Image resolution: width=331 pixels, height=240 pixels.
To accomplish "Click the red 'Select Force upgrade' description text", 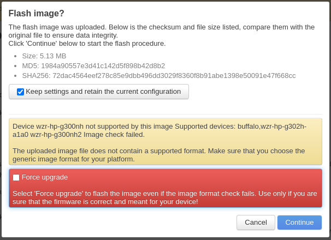I will pos(164,194).
